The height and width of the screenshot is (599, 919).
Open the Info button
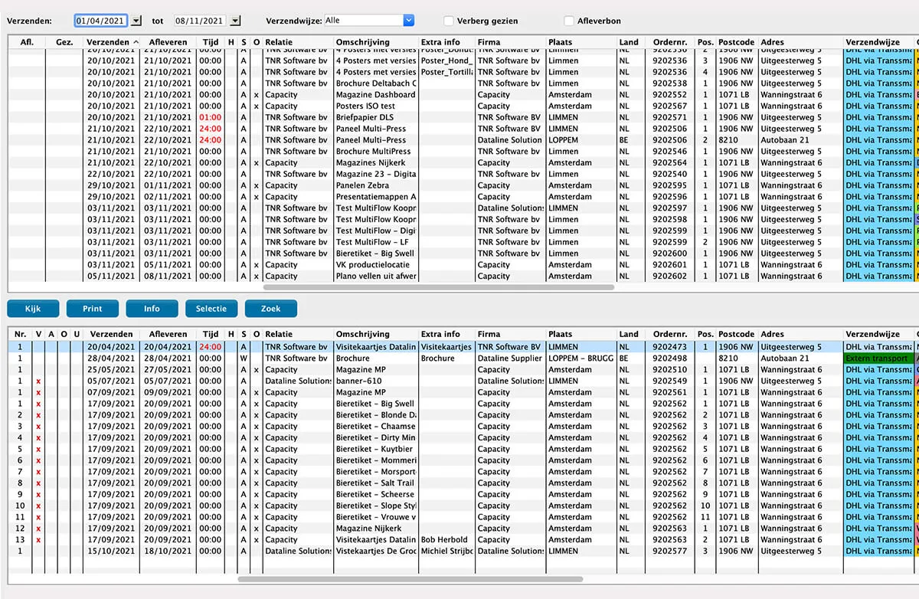152,309
